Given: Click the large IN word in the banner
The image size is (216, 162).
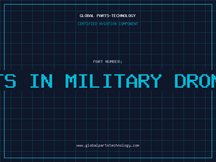Looking at the screenshot, I should tap(41, 81).
